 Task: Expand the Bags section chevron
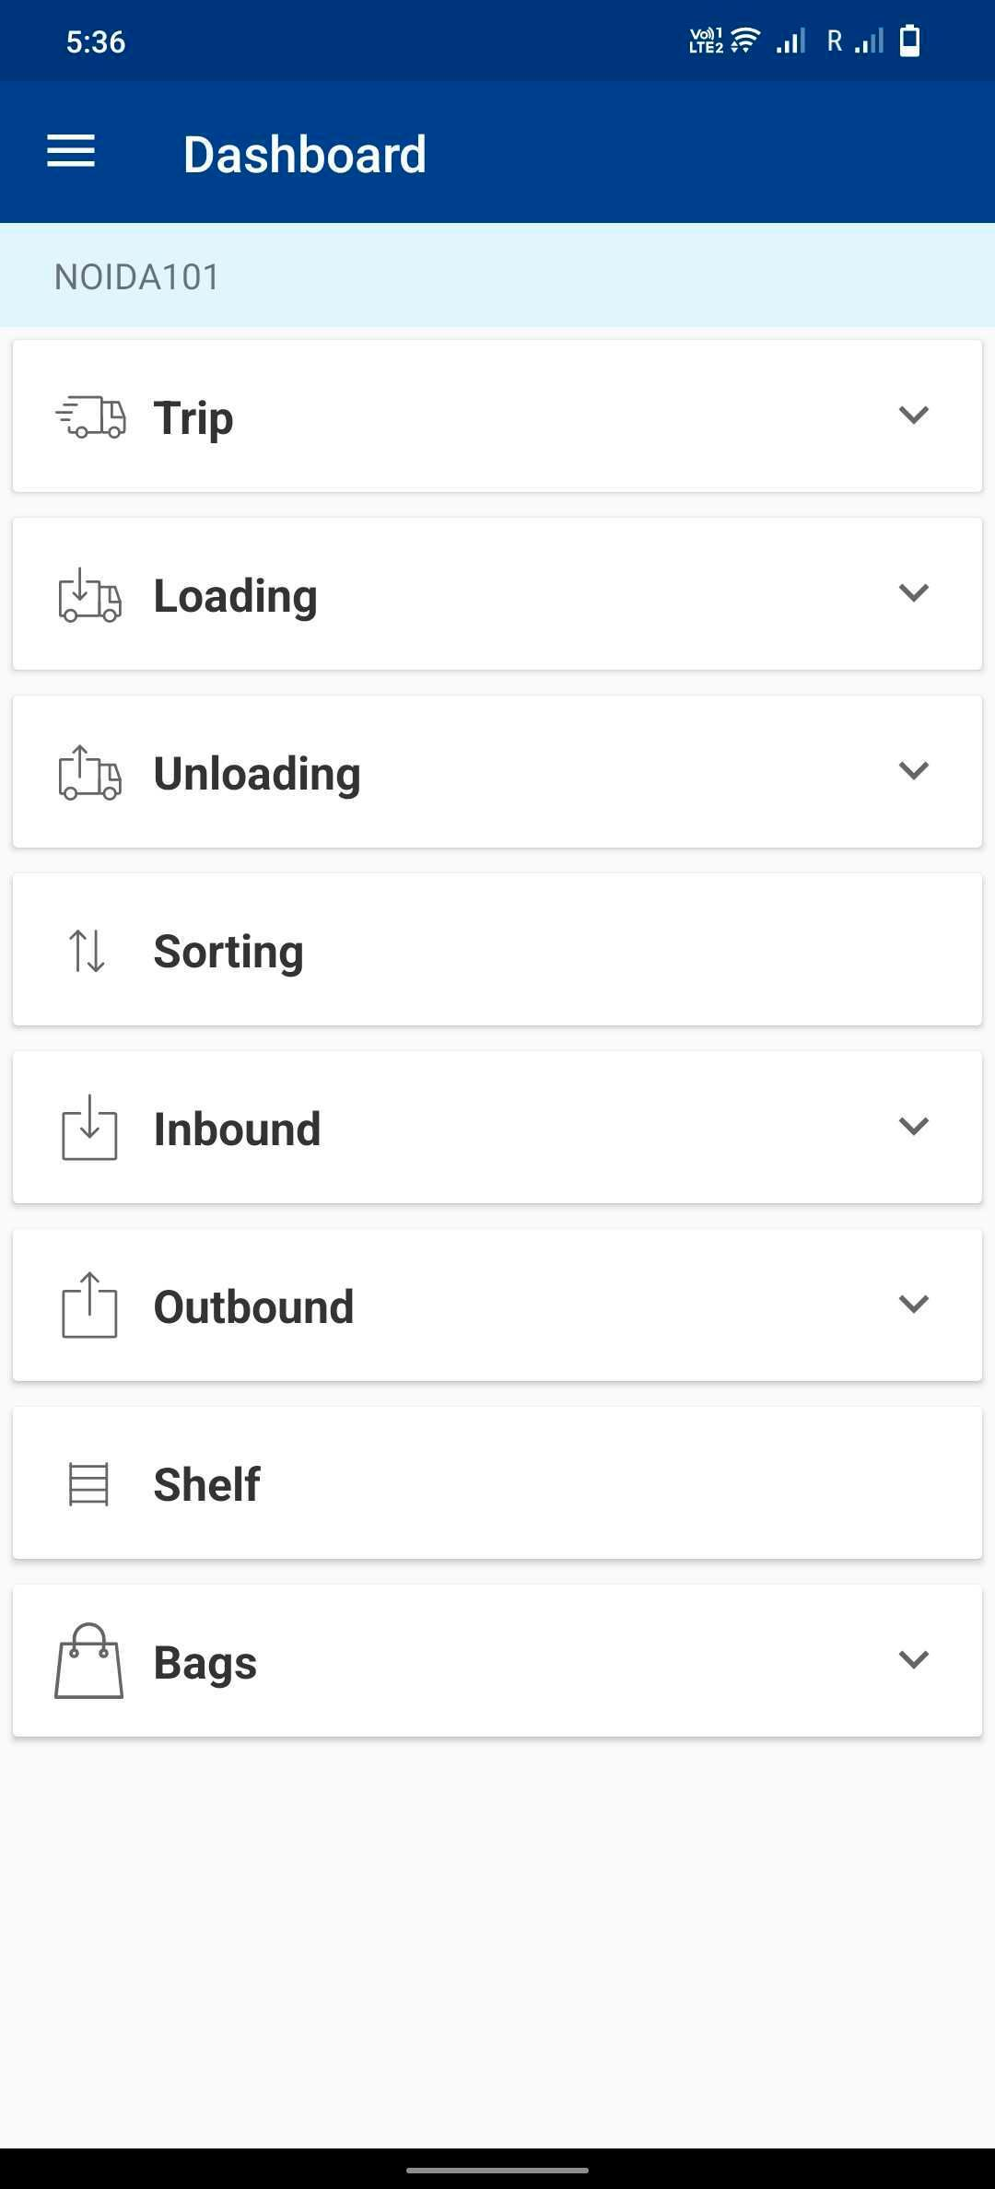tap(913, 1659)
